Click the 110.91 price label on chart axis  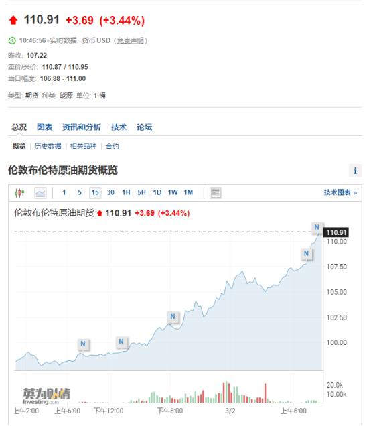click(x=336, y=232)
